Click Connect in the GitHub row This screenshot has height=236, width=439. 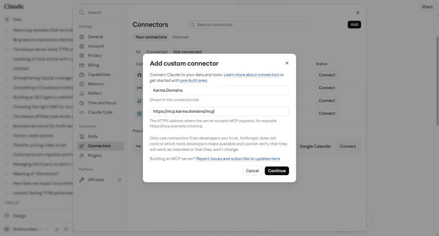(327, 75)
